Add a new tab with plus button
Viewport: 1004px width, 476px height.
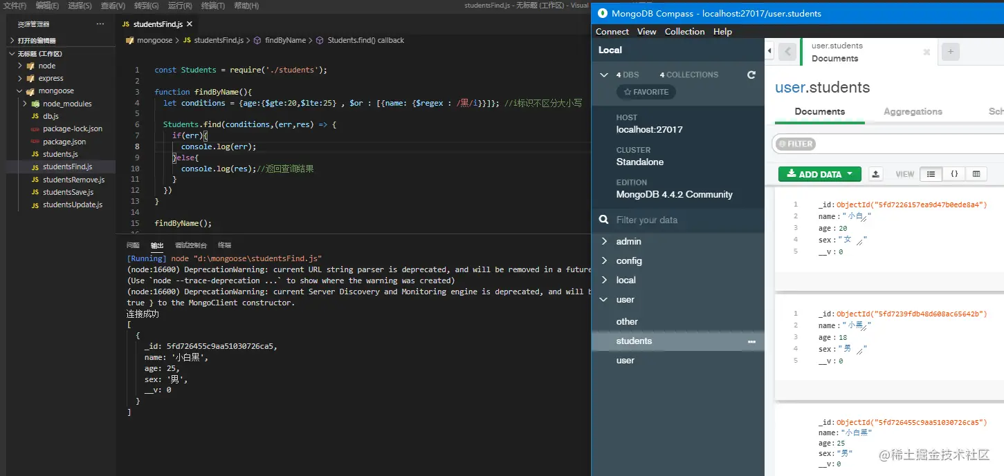pos(951,52)
